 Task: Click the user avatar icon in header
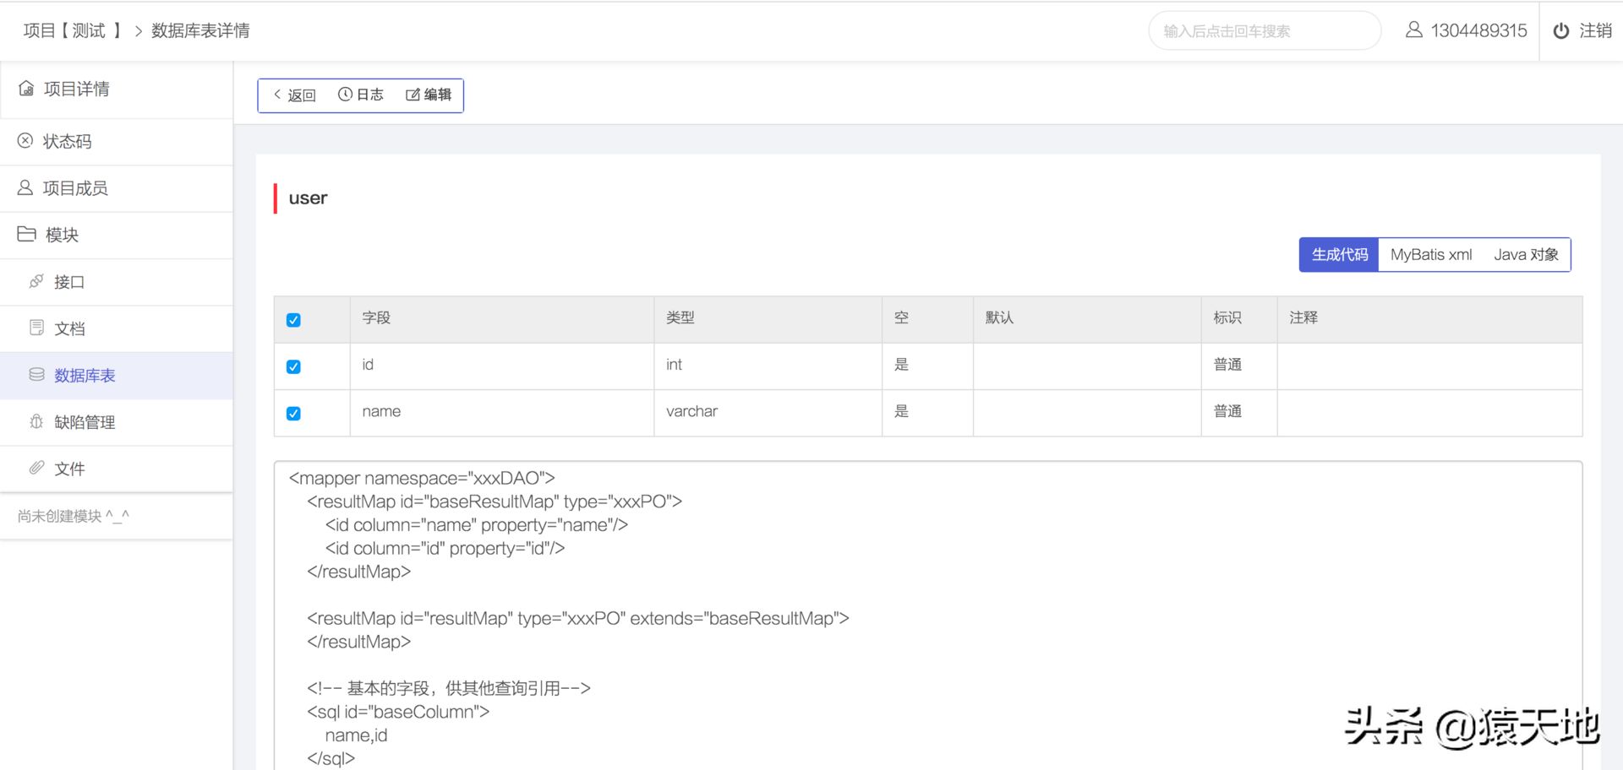(x=1413, y=30)
